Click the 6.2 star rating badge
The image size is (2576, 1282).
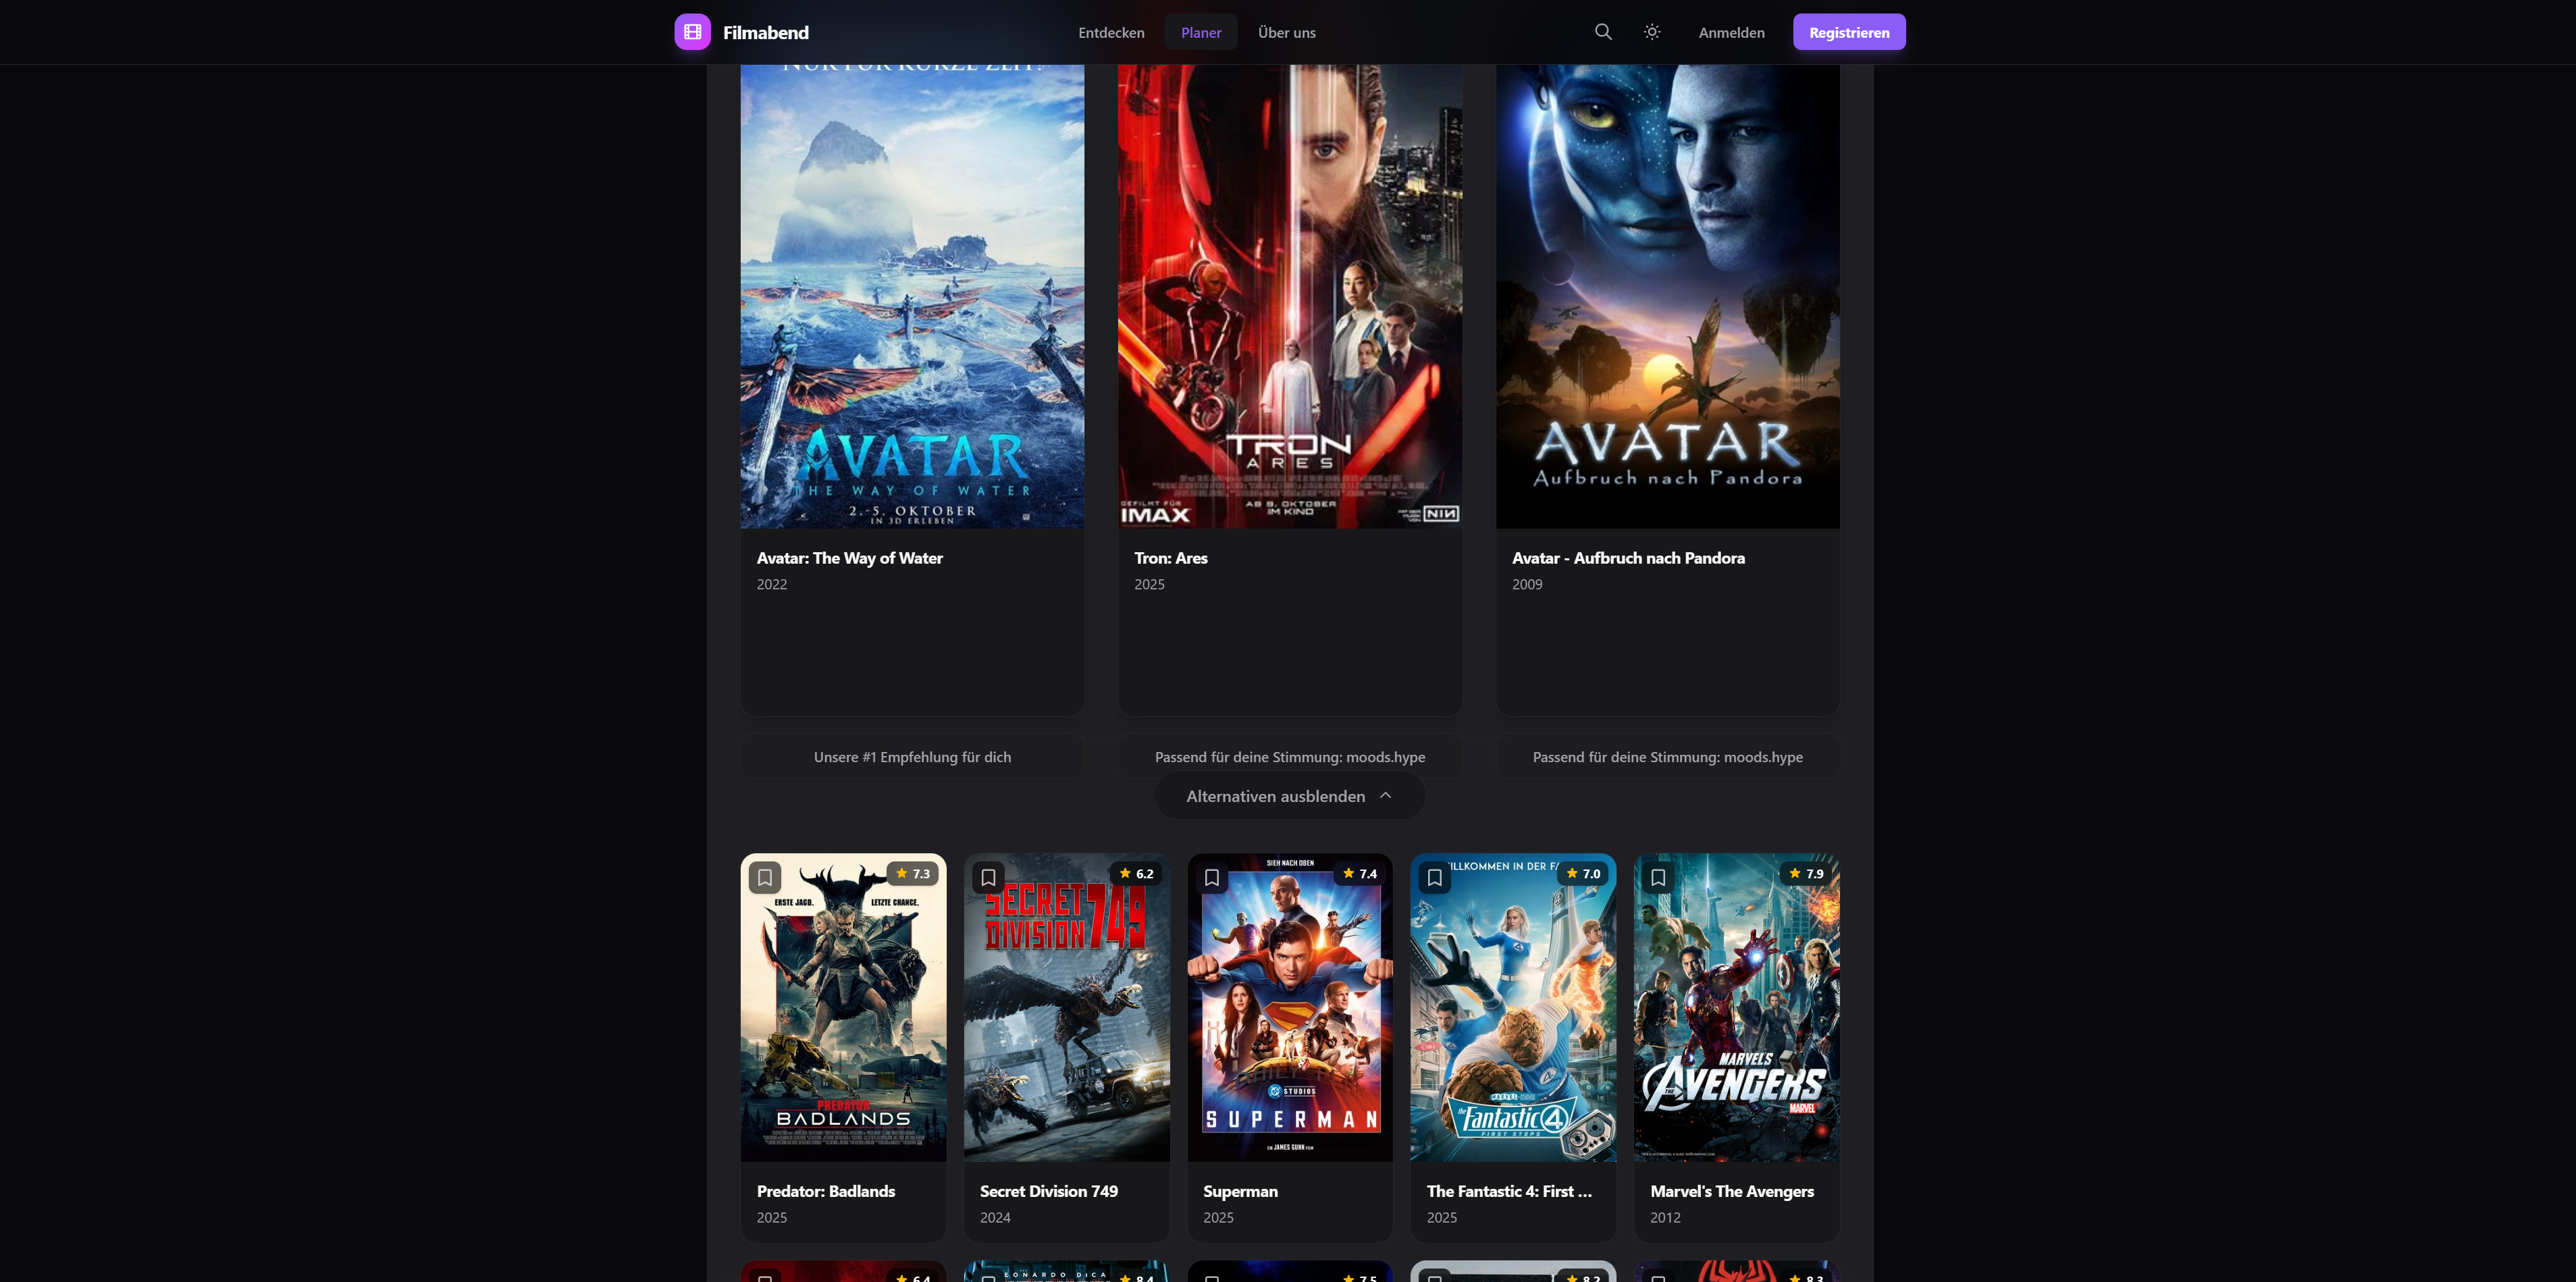coord(1136,873)
